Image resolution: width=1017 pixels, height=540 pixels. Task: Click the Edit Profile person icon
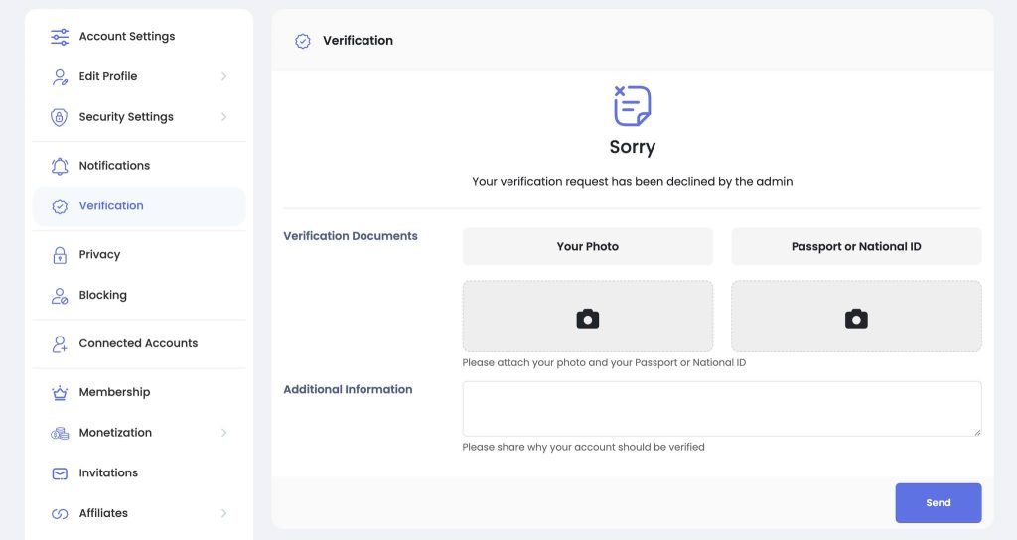[60, 77]
